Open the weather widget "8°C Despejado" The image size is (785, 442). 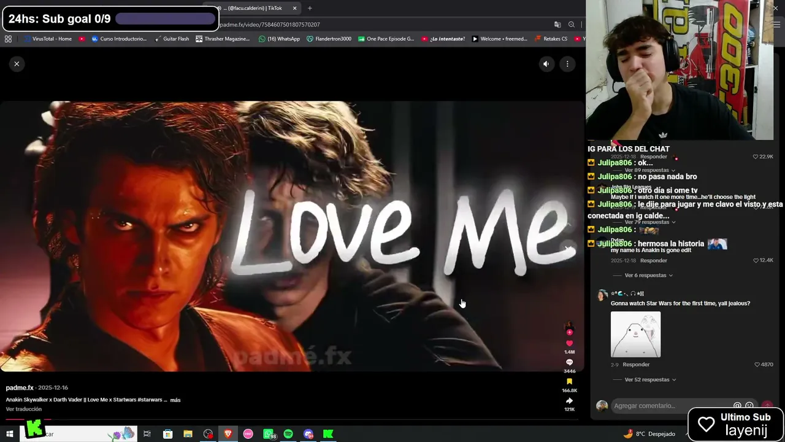point(649,434)
